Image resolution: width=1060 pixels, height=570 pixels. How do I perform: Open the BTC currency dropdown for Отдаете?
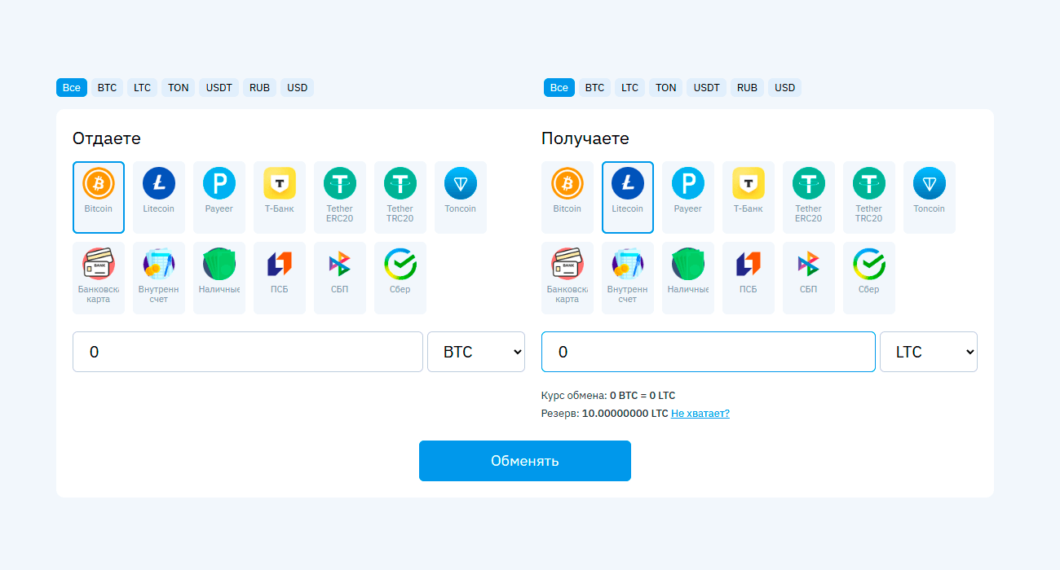coord(476,352)
